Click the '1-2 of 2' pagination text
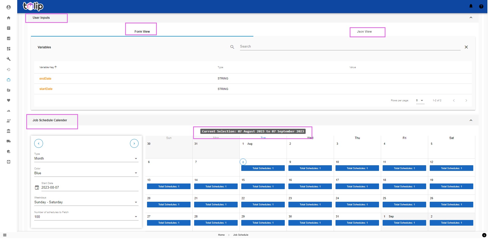This screenshot has height=239, width=490. pos(437,100)
